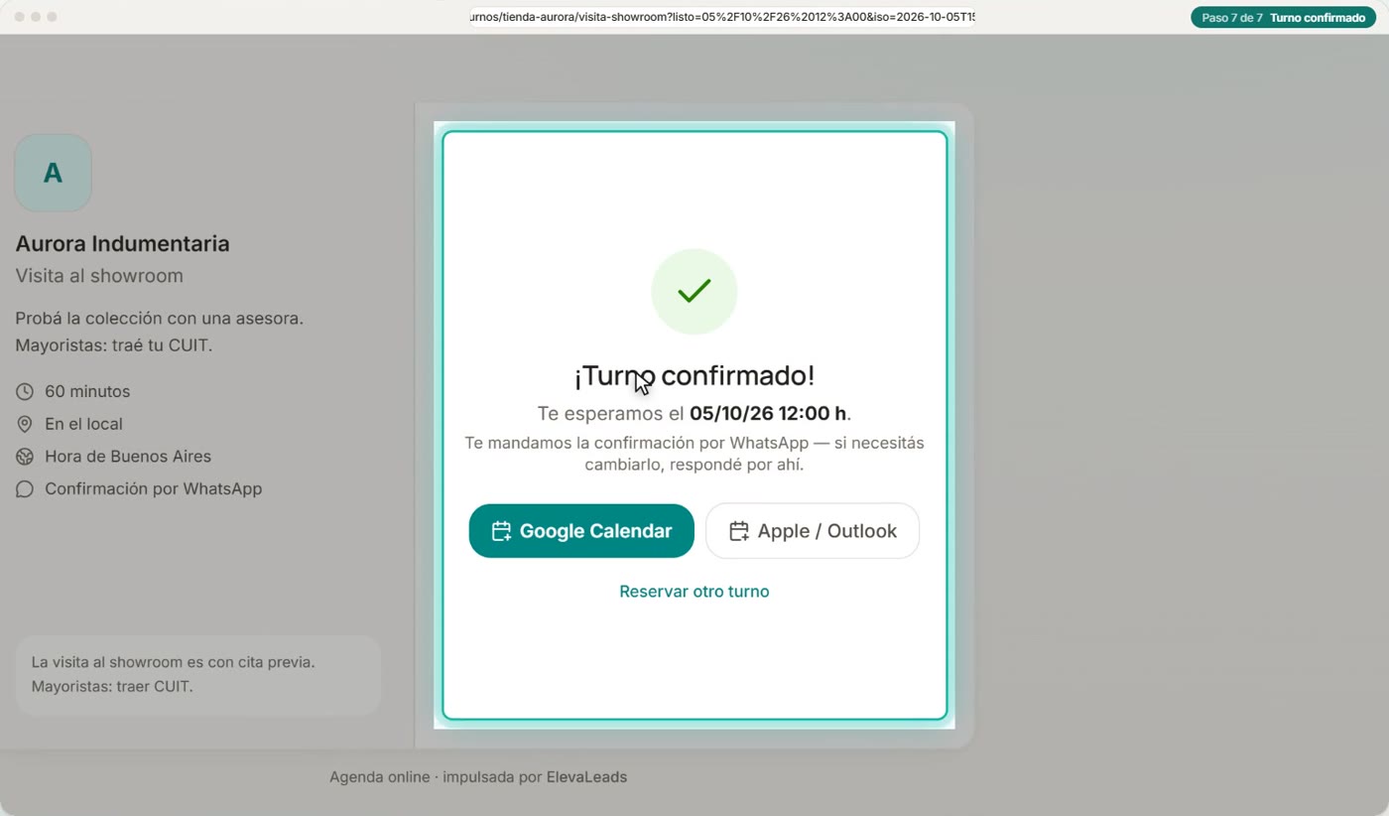The height and width of the screenshot is (816, 1389).
Task: Click the 'Probá la colección con una asesora' description
Action: pyautogui.click(x=159, y=319)
